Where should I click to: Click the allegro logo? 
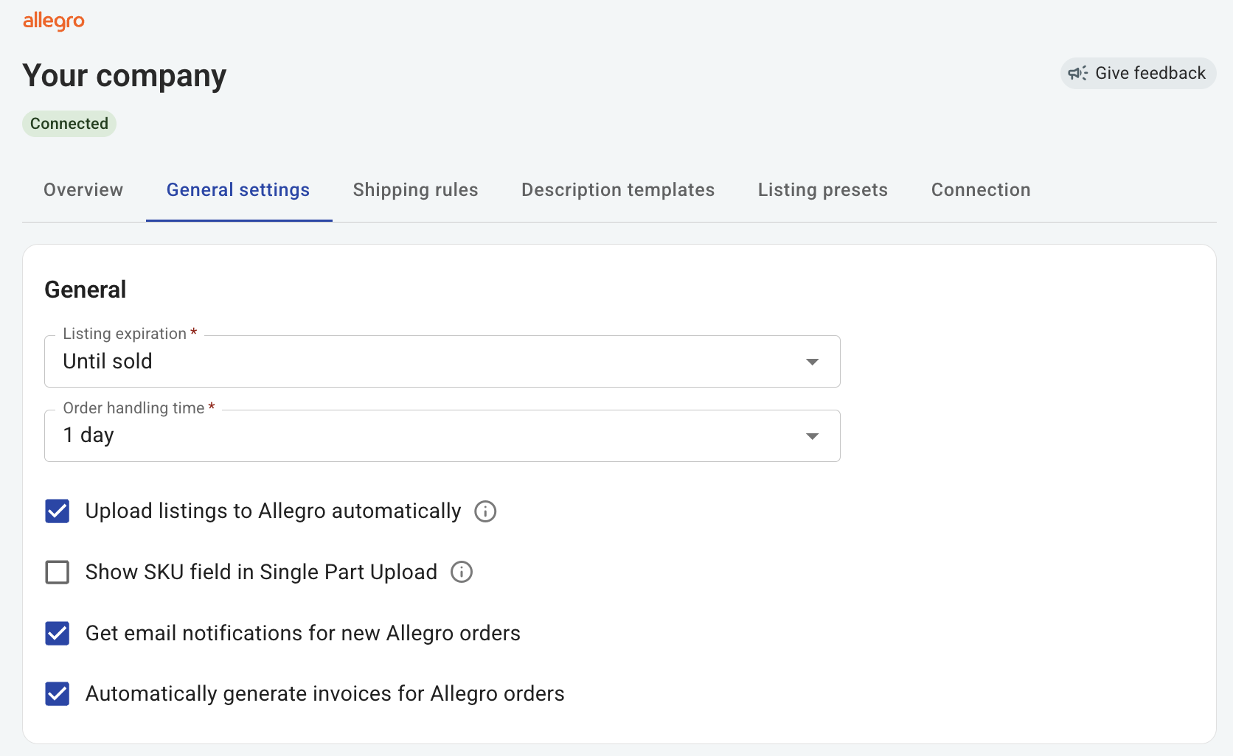point(54,21)
